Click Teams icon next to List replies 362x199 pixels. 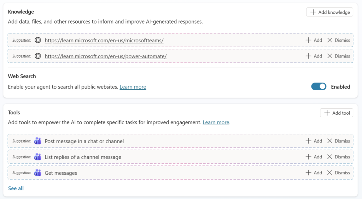[x=37, y=157]
